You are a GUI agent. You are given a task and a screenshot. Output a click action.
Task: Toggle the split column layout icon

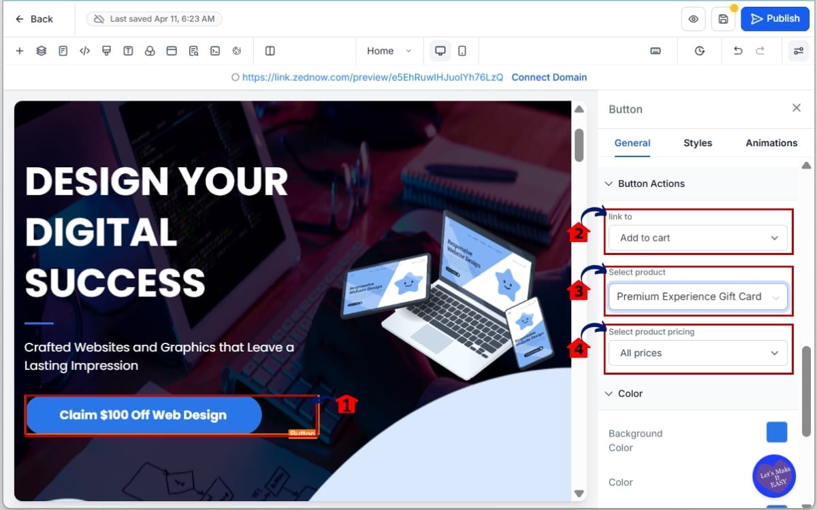[270, 51]
